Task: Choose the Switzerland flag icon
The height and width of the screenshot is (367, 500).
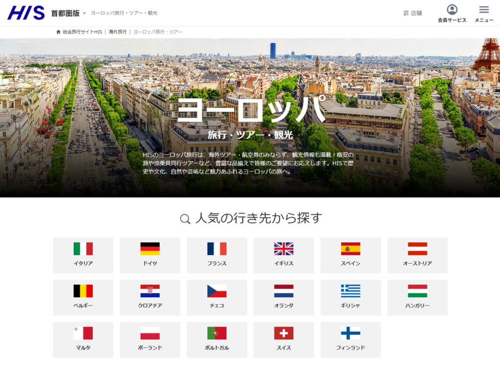Action: point(284,333)
